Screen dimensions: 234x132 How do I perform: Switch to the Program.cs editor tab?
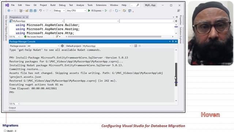tap(15, 17)
